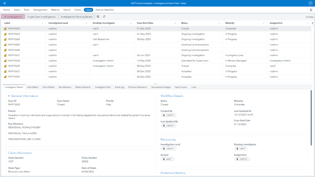The width and height of the screenshot is (315, 177).
Task: Open the Financial Information tab
Action: coord(137,87)
